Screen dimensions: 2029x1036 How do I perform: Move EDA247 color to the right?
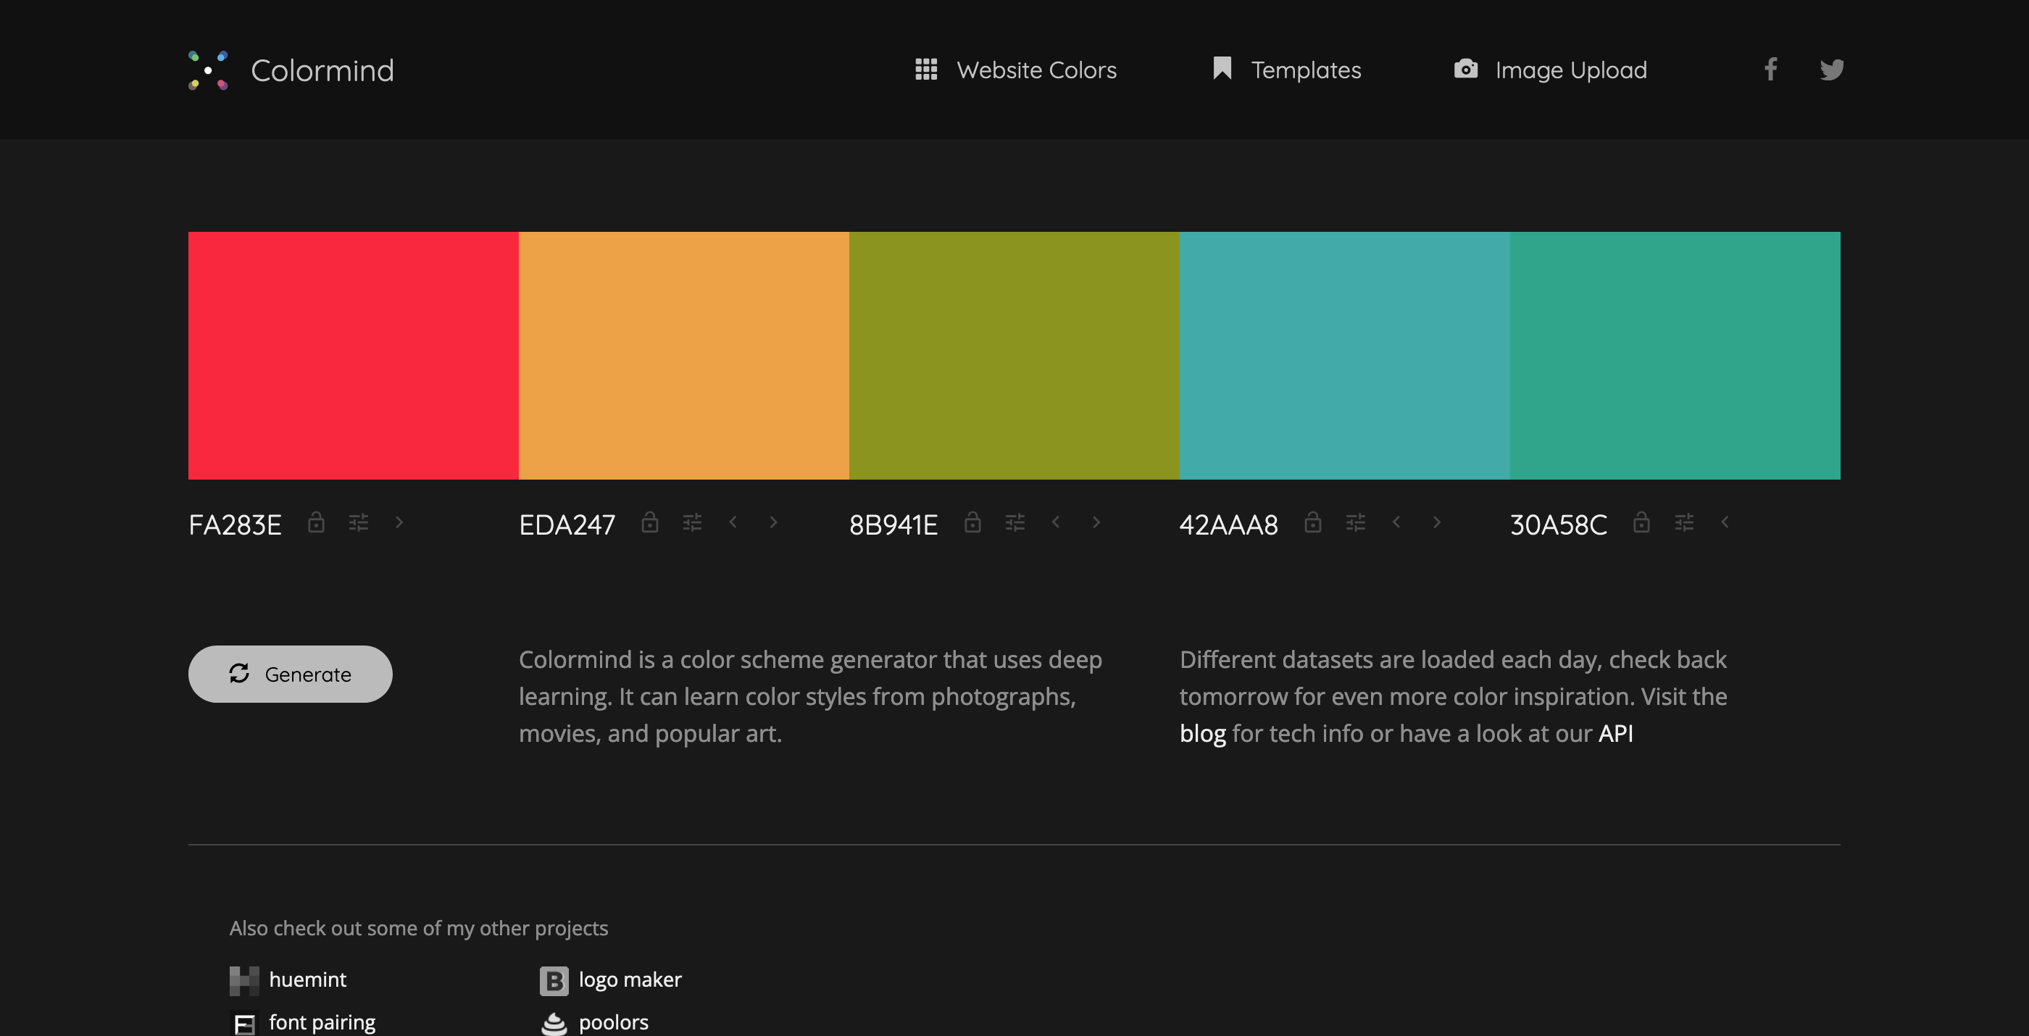pyautogui.click(x=773, y=522)
